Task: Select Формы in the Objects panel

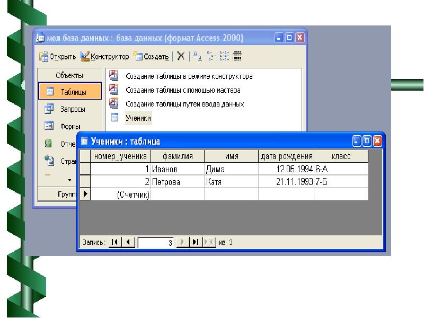Action: coord(69,127)
